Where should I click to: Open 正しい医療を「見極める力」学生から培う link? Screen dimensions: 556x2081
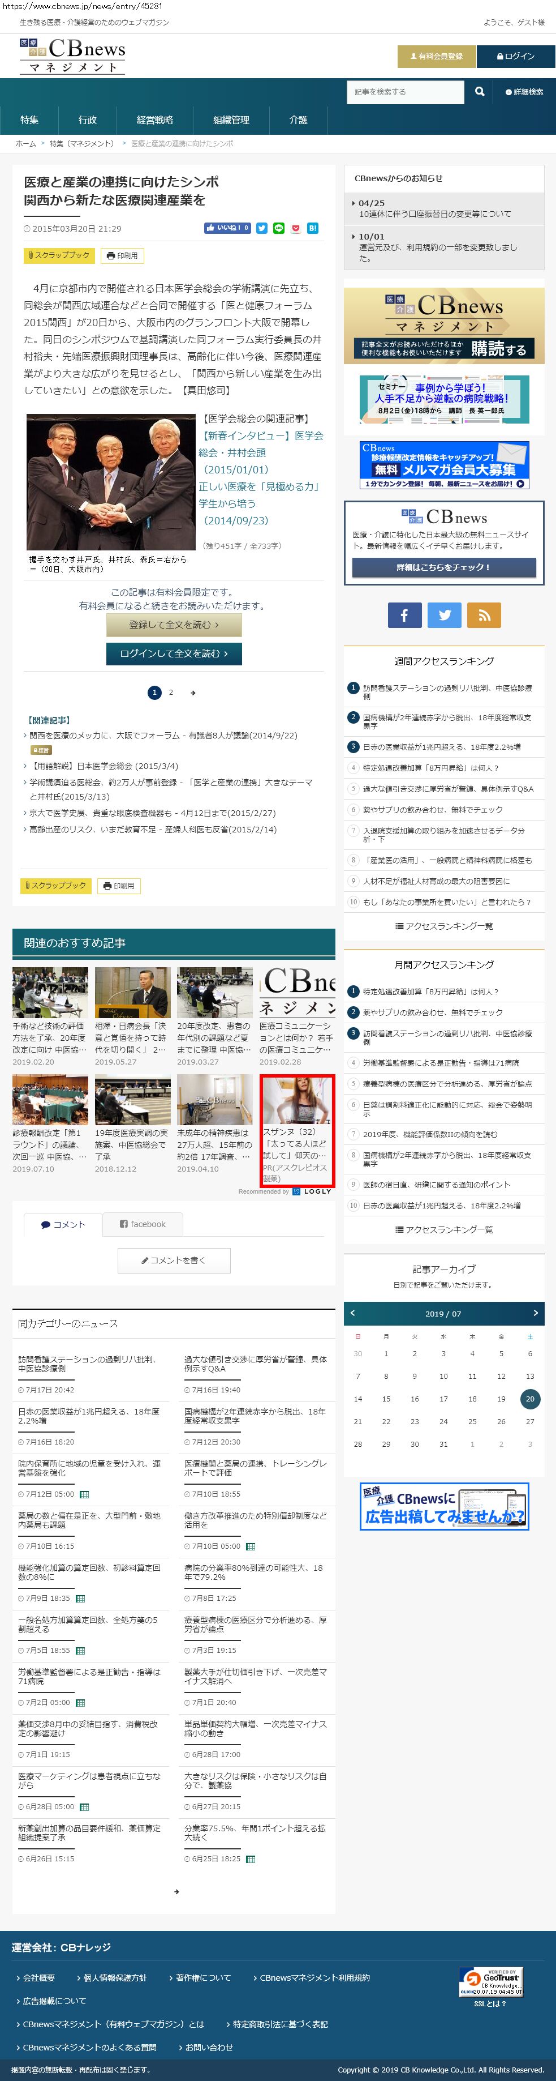[259, 503]
